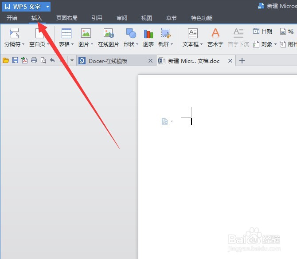The image size is (297, 259).
Task: Expand the WPS 文字 dropdown arrow
Action: point(47,7)
